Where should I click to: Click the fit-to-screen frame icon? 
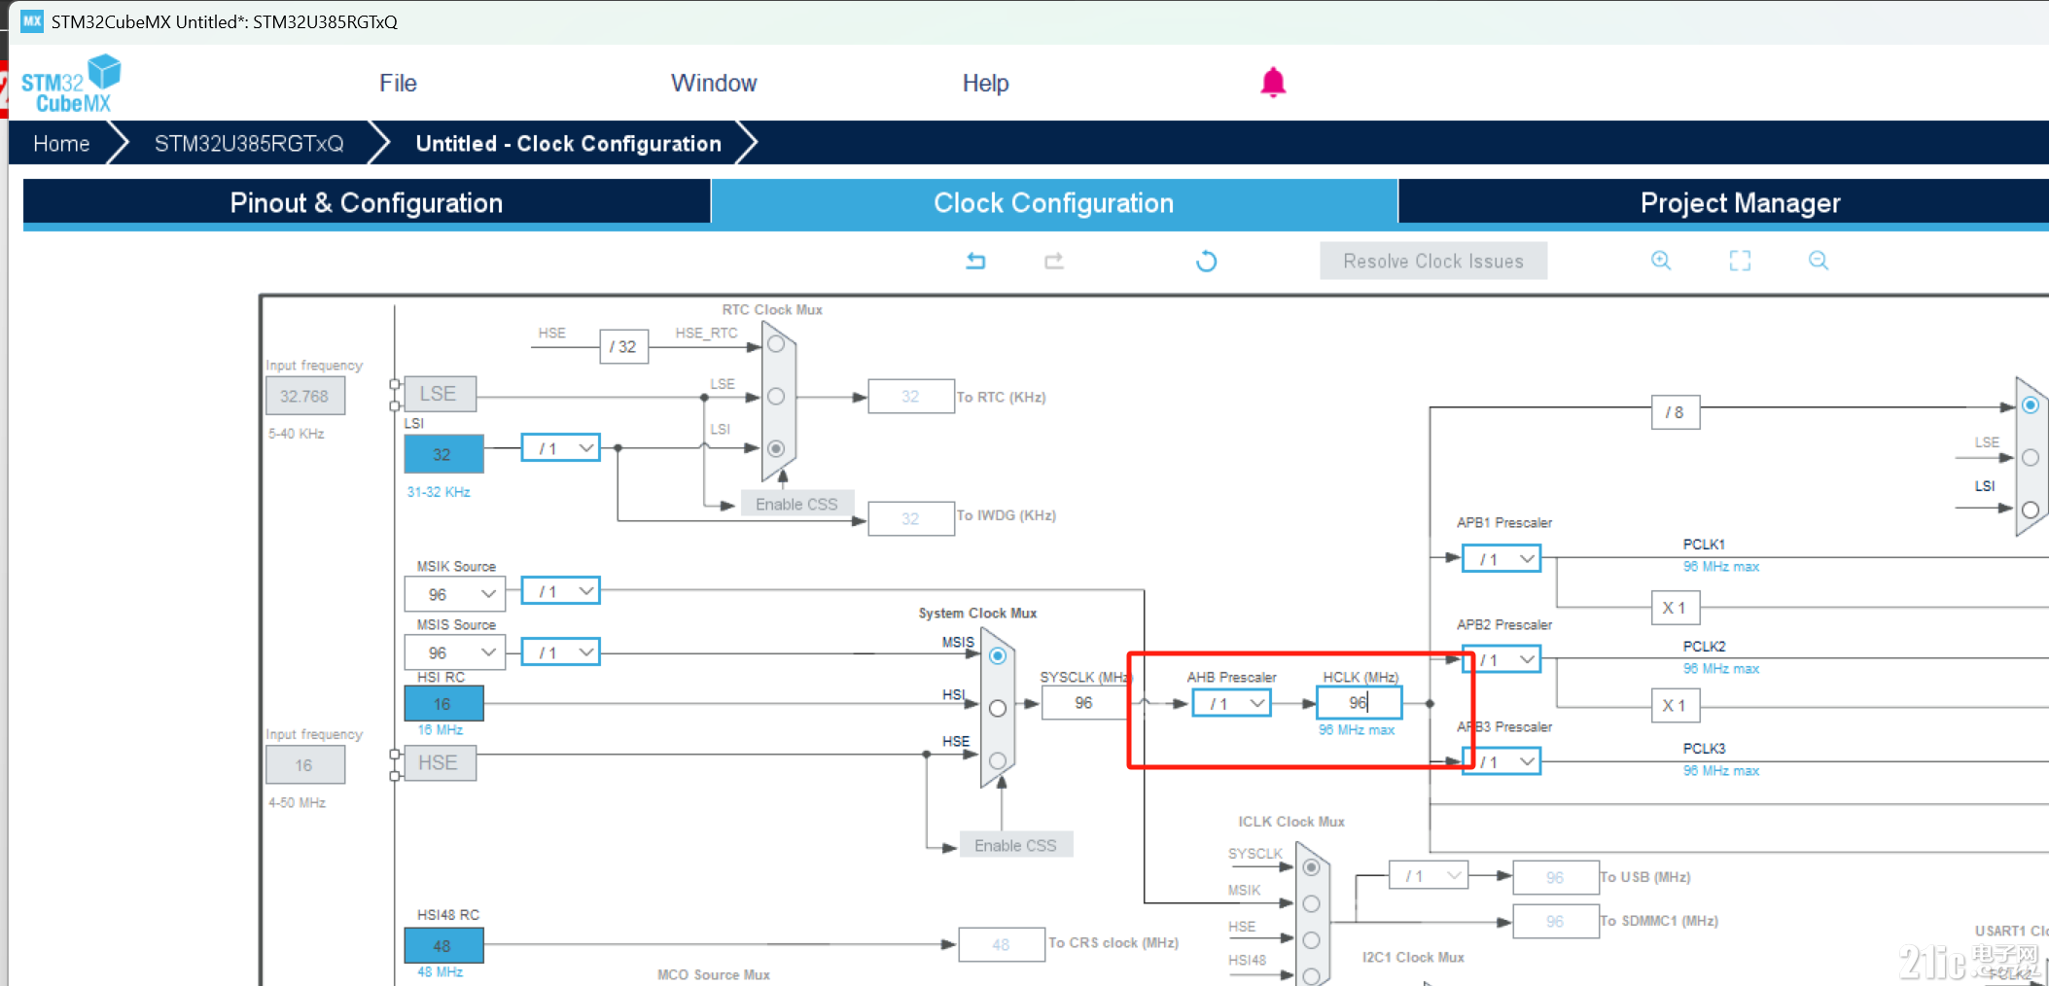pyautogui.click(x=1740, y=261)
